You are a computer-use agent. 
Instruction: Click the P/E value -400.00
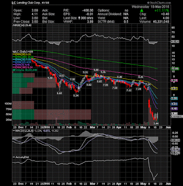pos(88,11)
